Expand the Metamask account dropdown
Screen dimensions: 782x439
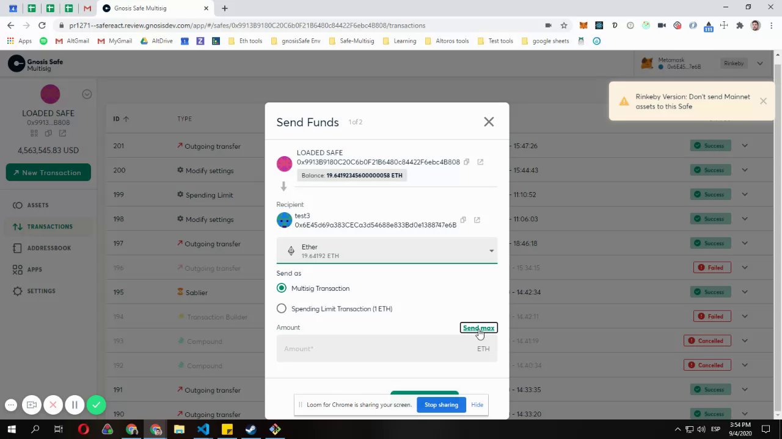pyautogui.click(x=760, y=63)
